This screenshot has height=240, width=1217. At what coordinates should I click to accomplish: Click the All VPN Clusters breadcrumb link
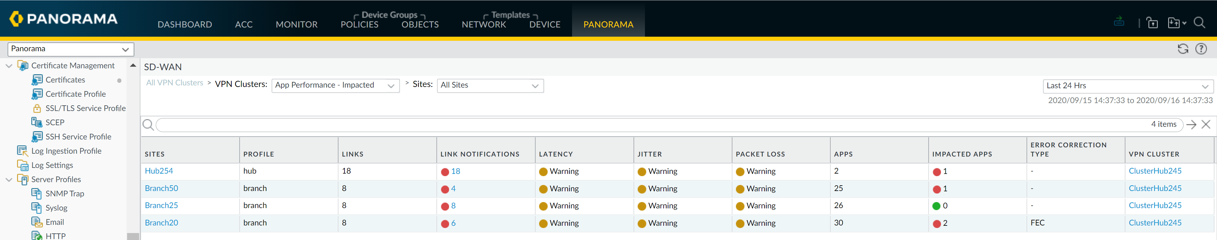(x=174, y=83)
